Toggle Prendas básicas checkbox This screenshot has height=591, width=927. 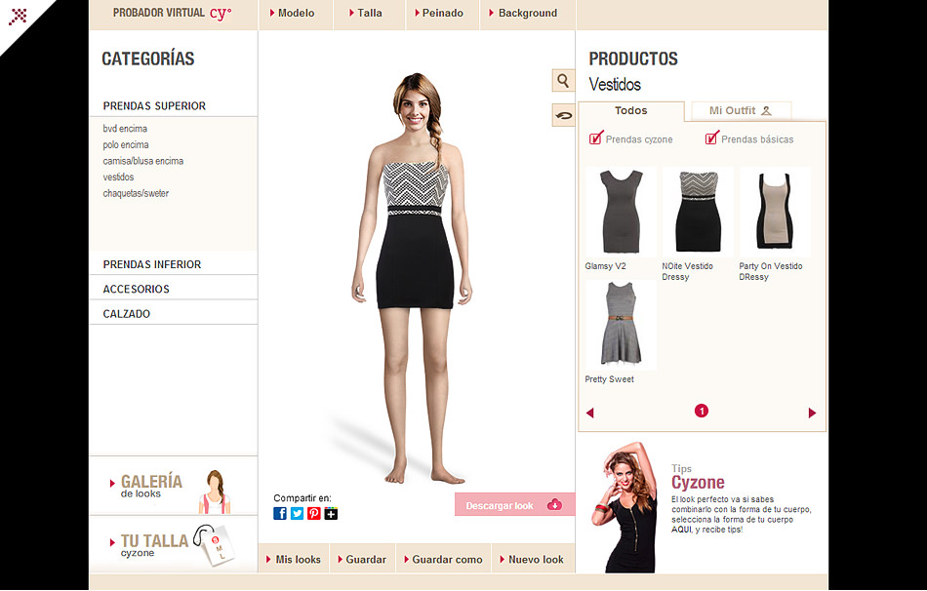tap(711, 138)
